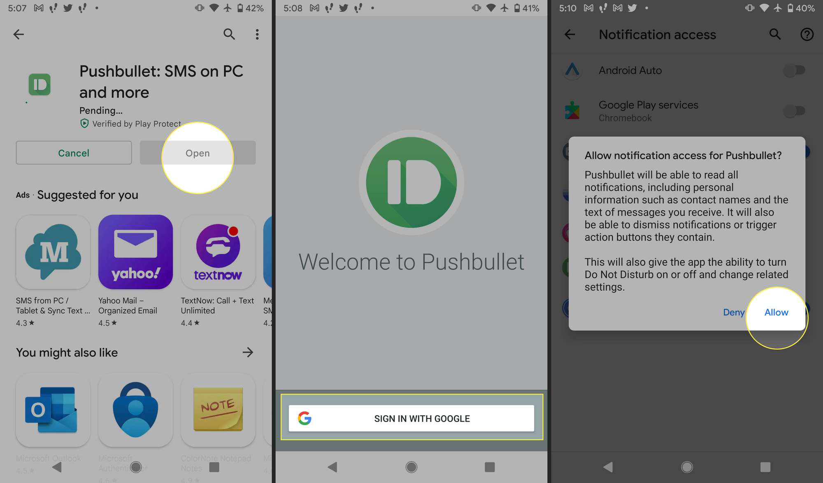This screenshot has width=823, height=483.
Task: Tap the Pushbullet app icon in Play Store
Action: pyautogui.click(x=40, y=84)
